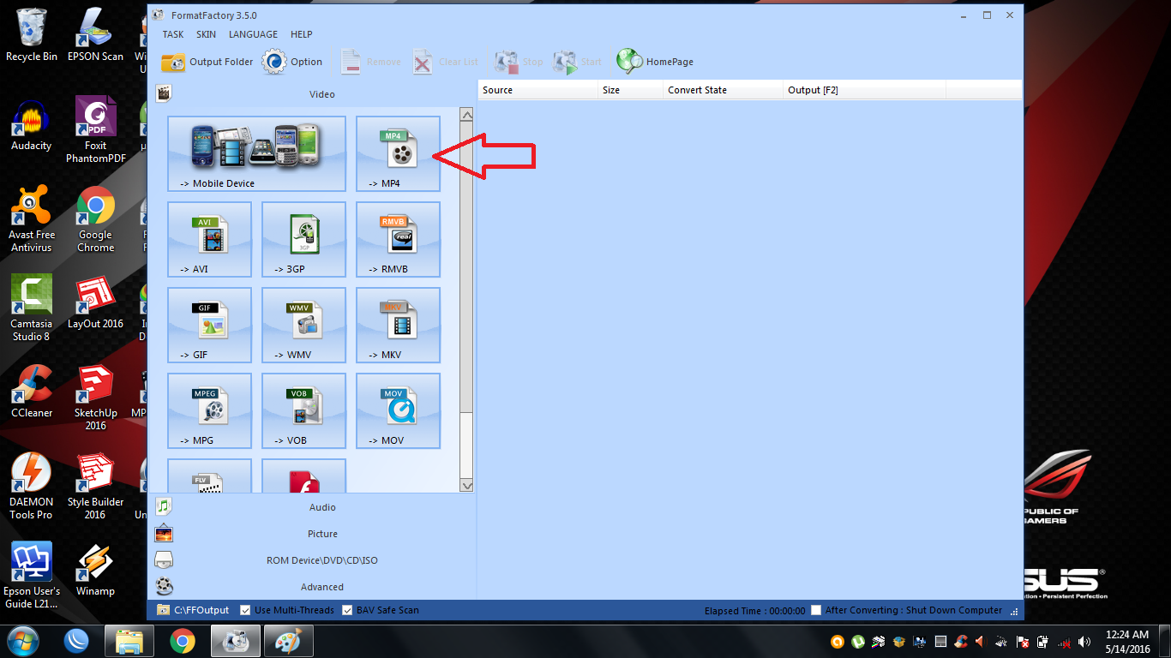Expand the Picture category
Viewport: 1171px width, 658px height.
click(x=312, y=534)
